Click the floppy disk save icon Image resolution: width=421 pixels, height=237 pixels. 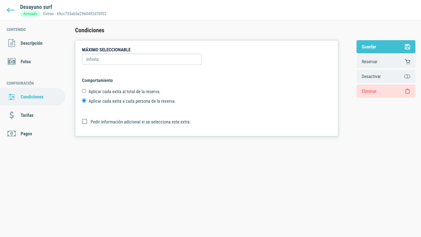[408, 47]
